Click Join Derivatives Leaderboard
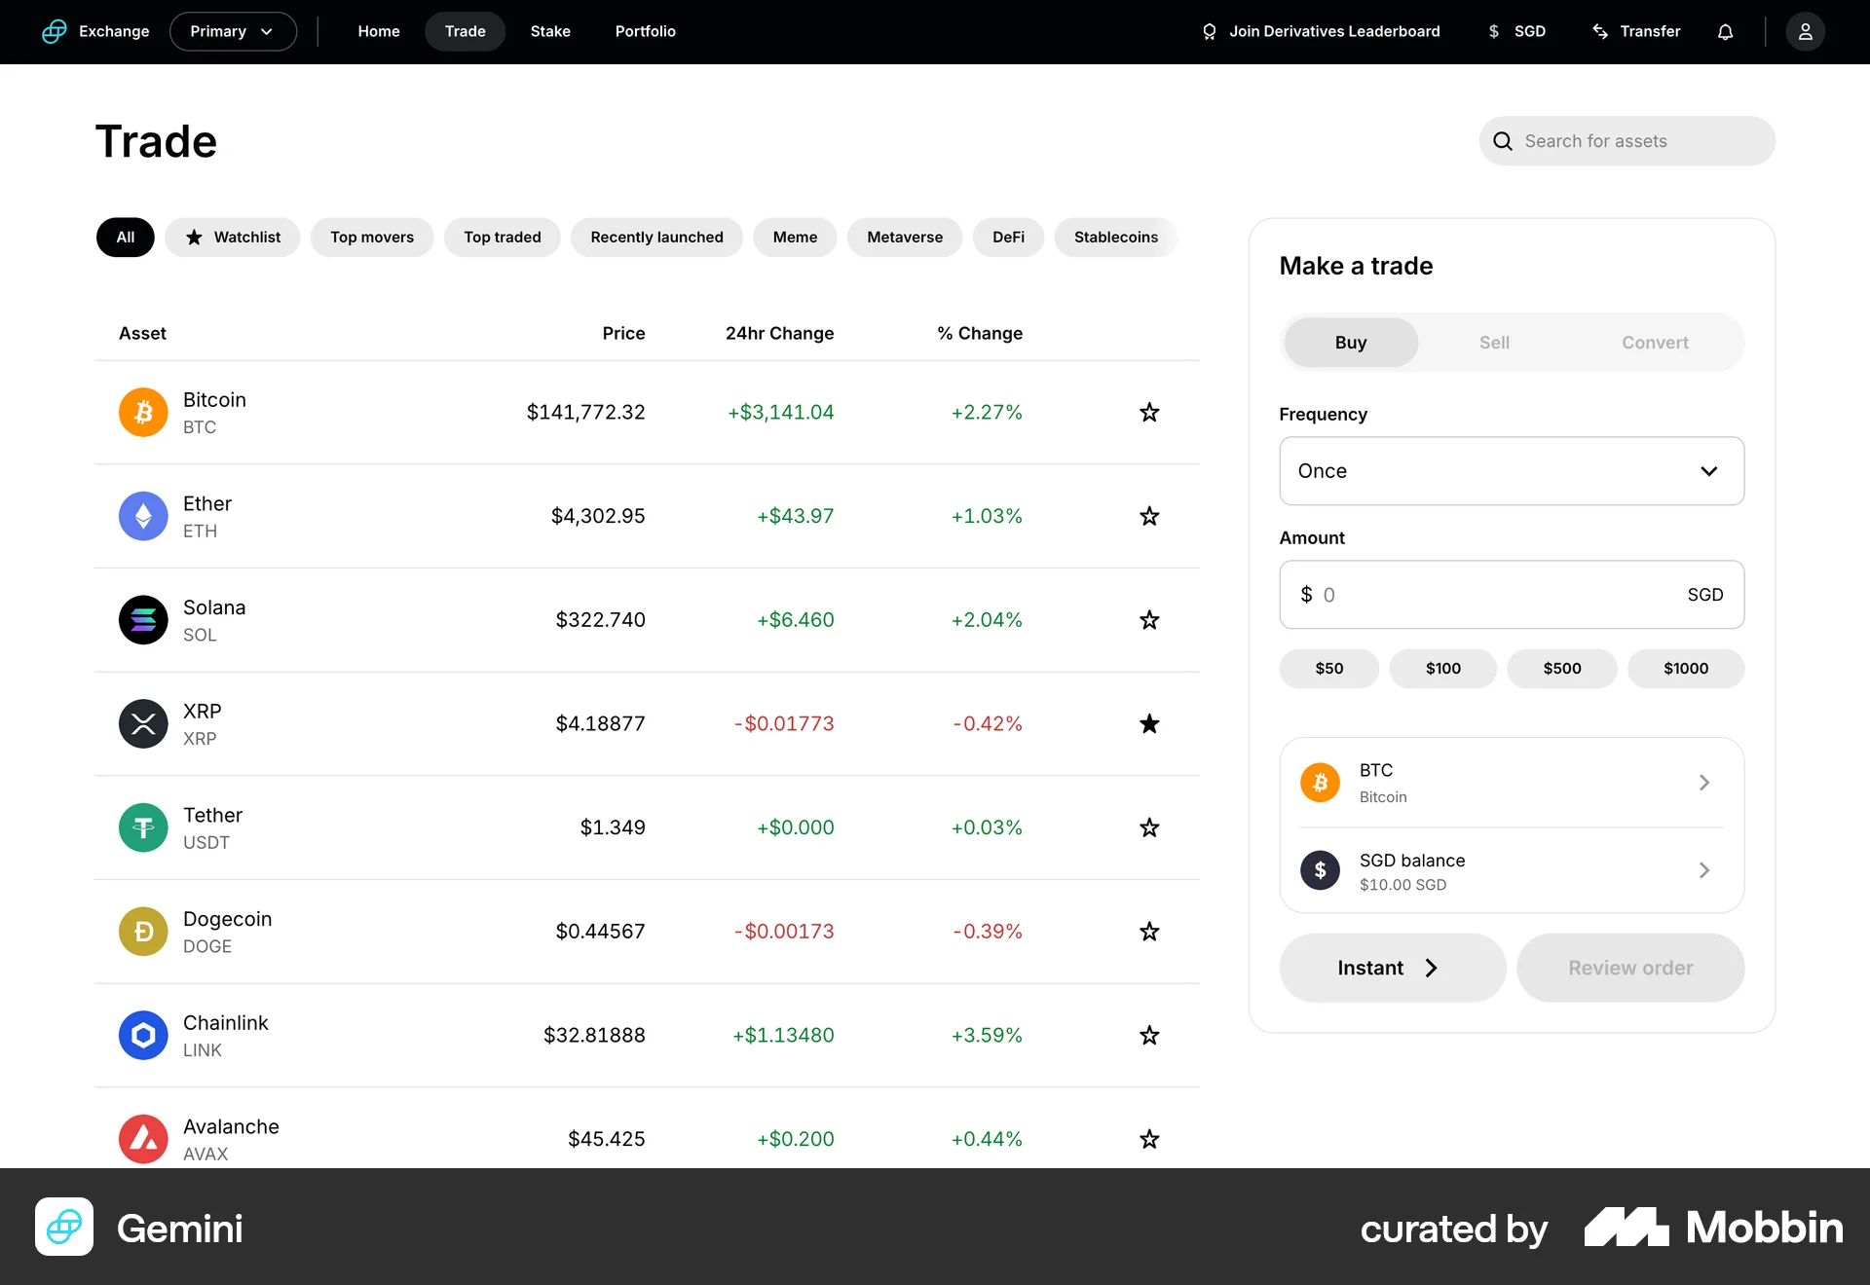1870x1285 pixels. tap(1320, 31)
